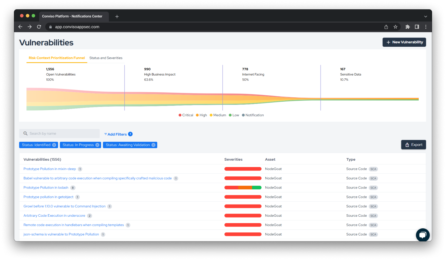Click Source Code type in the handlebars row
This screenshot has height=260, width=446.
coord(356,225)
